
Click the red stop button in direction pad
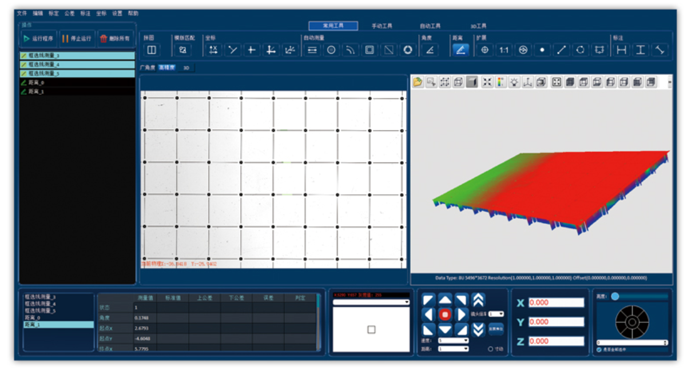coord(445,314)
